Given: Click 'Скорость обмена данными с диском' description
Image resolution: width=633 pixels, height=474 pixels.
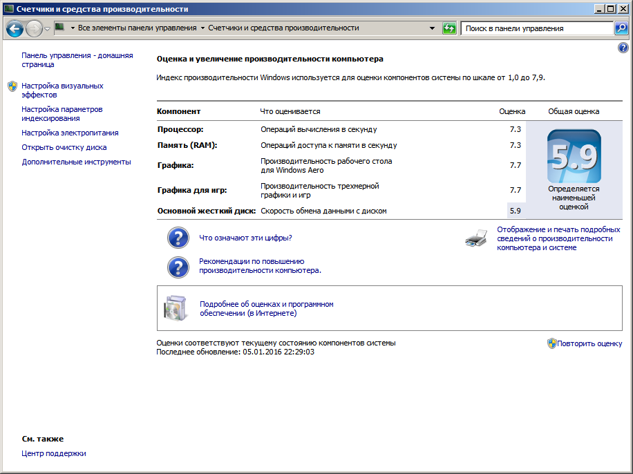Looking at the screenshot, I should (324, 211).
